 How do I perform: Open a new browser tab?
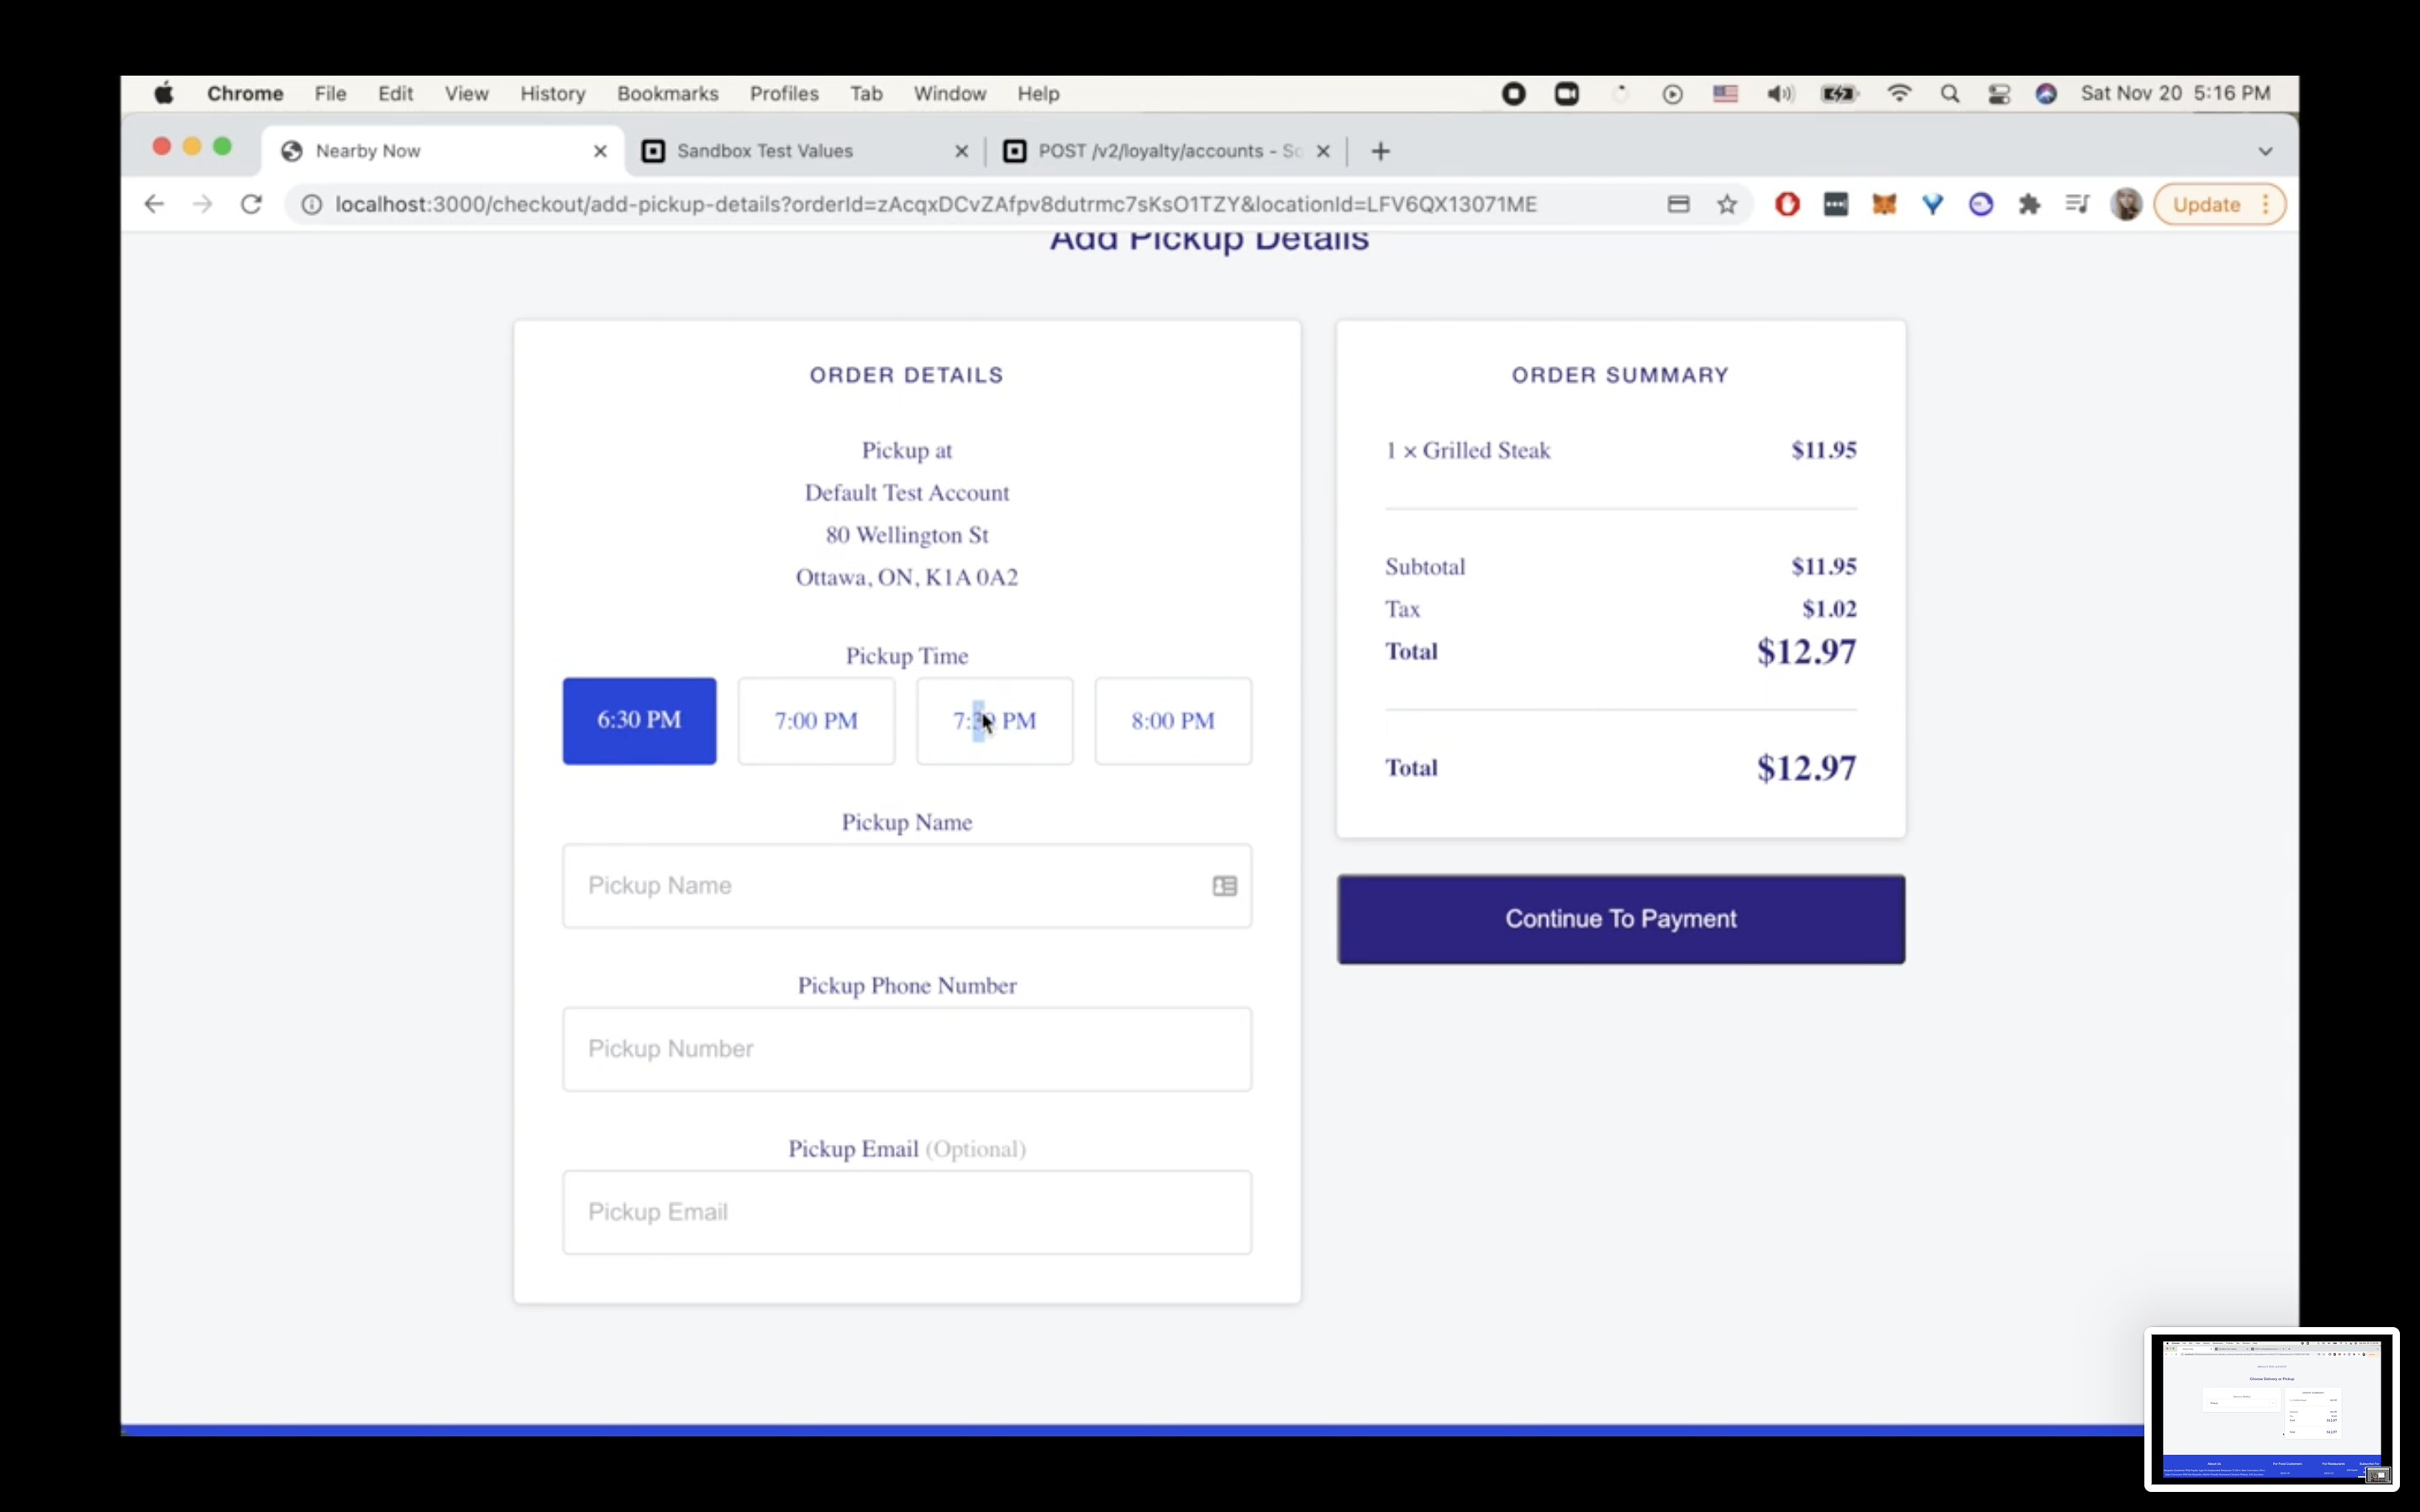(x=1380, y=151)
